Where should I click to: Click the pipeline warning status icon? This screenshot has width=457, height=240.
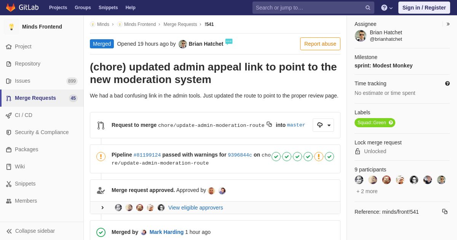(101, 156)
